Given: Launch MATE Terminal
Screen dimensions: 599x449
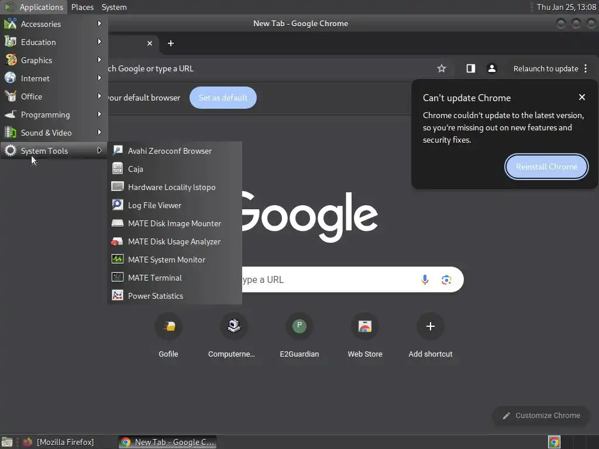Looking at the screenshot, I should (x=174, y=278).
